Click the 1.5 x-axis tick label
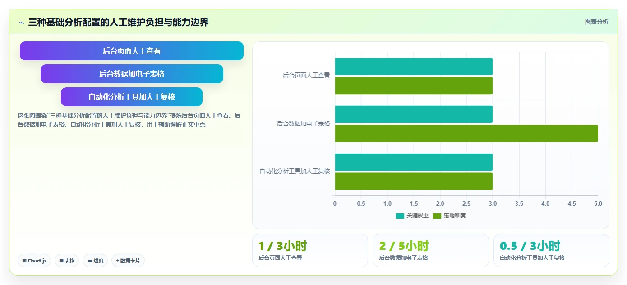The height and width of the screenshot is (285, 627). click(414, 204)
